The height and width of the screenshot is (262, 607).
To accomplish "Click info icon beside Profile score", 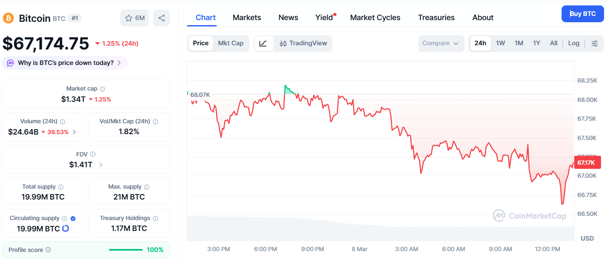I will [48, 250].
